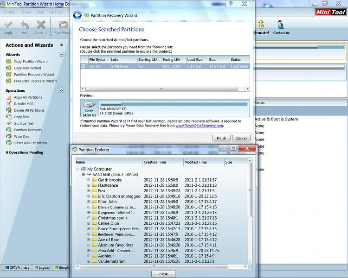The height and width of the screenshot is (278, 348).
Task: Click the Donate dollar icon
Action: [261, 25]
